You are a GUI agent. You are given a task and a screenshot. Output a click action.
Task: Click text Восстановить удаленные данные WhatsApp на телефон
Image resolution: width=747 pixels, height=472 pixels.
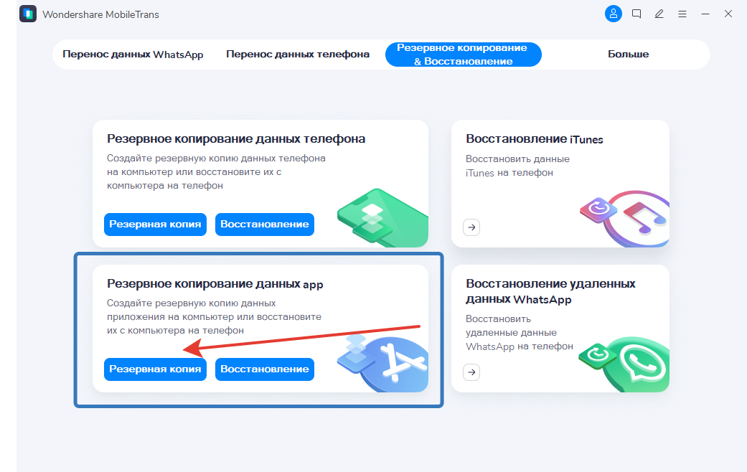click(520, 332)
